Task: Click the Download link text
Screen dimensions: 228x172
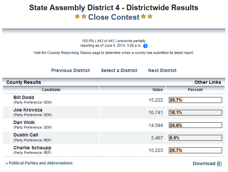Action: pyautogui.click(x=204, y=163)
